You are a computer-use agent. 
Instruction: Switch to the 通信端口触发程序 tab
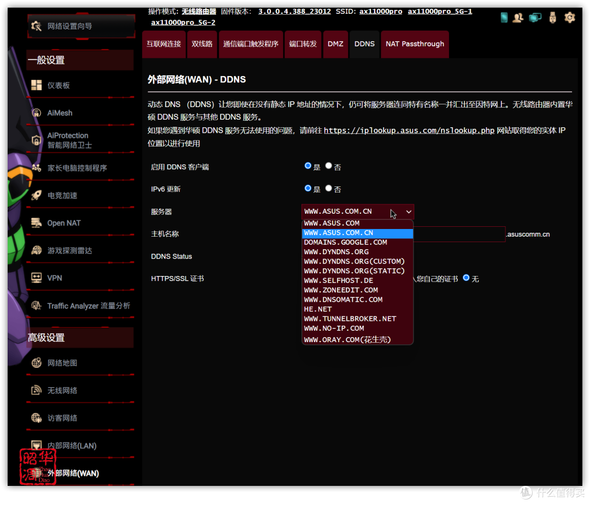point(251,44)
